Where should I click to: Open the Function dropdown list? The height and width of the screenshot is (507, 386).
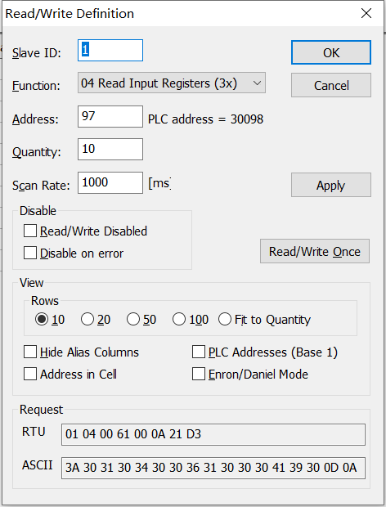172,83
